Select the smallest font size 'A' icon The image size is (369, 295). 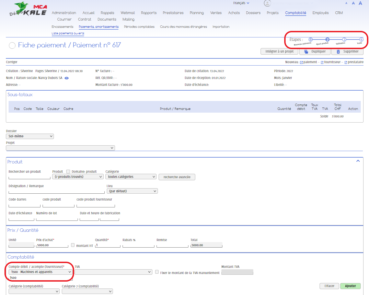pos(346,3)
